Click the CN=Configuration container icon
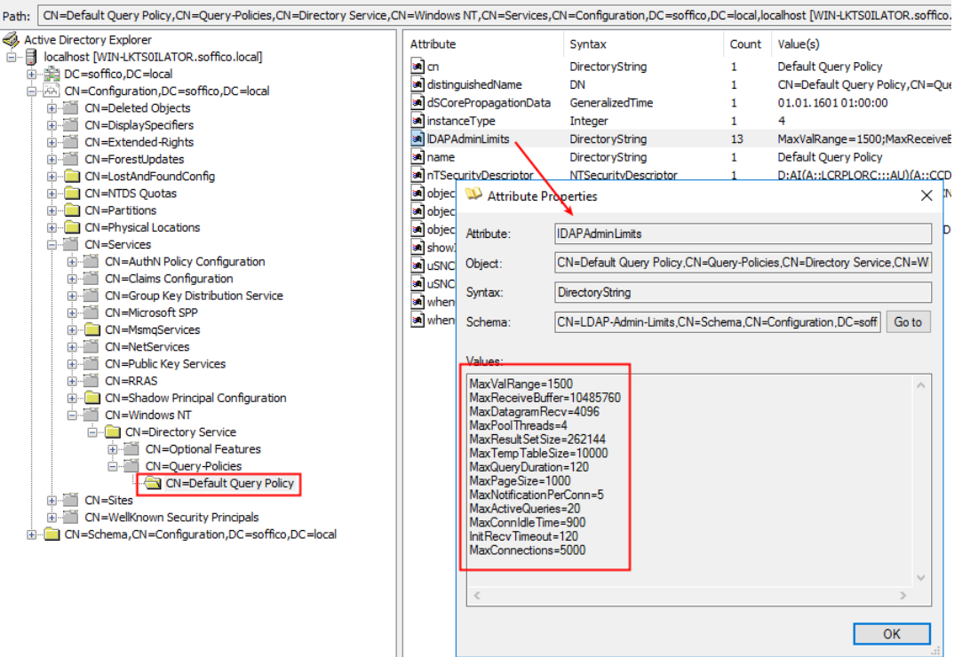 click(52, 91)
